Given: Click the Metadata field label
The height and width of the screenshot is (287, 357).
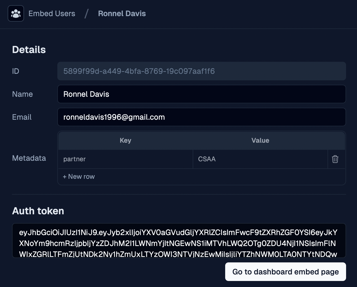Looking at the screenshot, I should pyautogui.click(x=29, y=158).
